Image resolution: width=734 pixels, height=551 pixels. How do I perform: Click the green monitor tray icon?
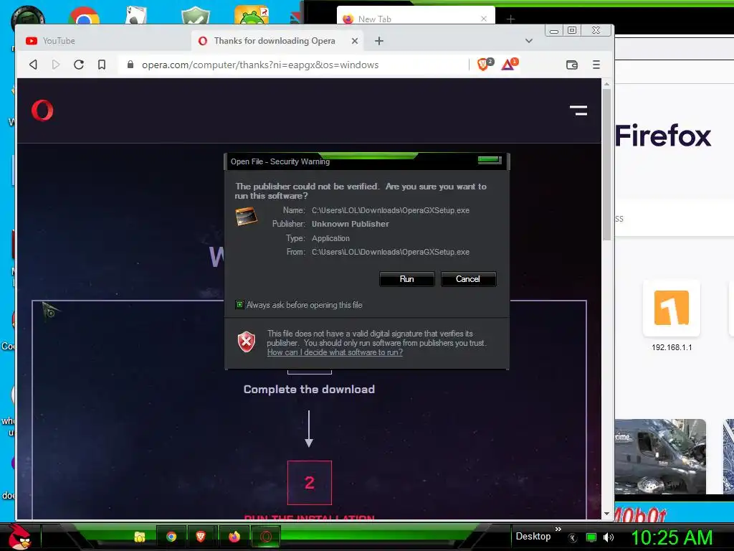[x=591, y=538]
